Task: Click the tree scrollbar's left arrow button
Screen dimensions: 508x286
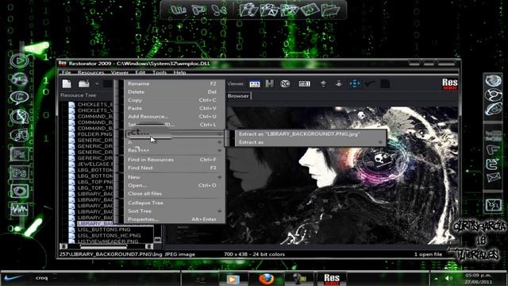Action: tap(63, 247)
